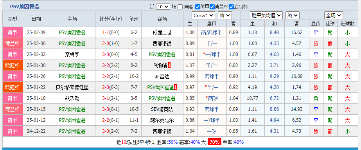Click the 荷甲 league tag on 25-02-09

(x=13, y=33)
